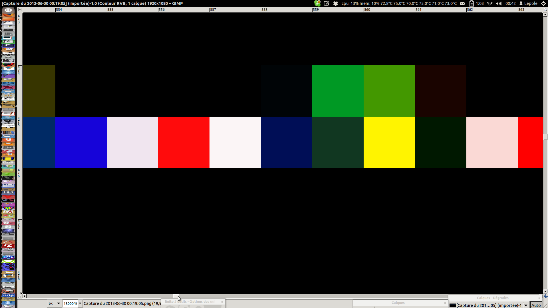The width and height of the screenshot is (548, 308).
Task: Open the clock menu showing 00:42
Action: (510, 3)
